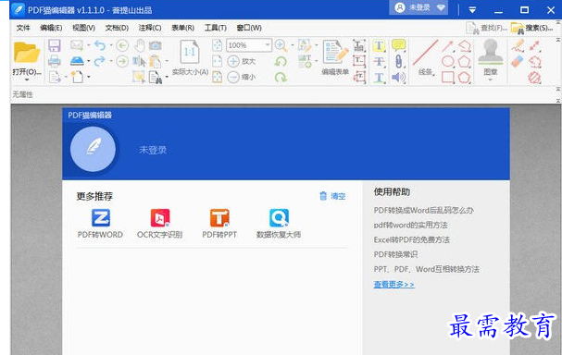This screenshot has height=355, width=562.
Task: Open help article PDF转换常识
Action: (395, 254)
